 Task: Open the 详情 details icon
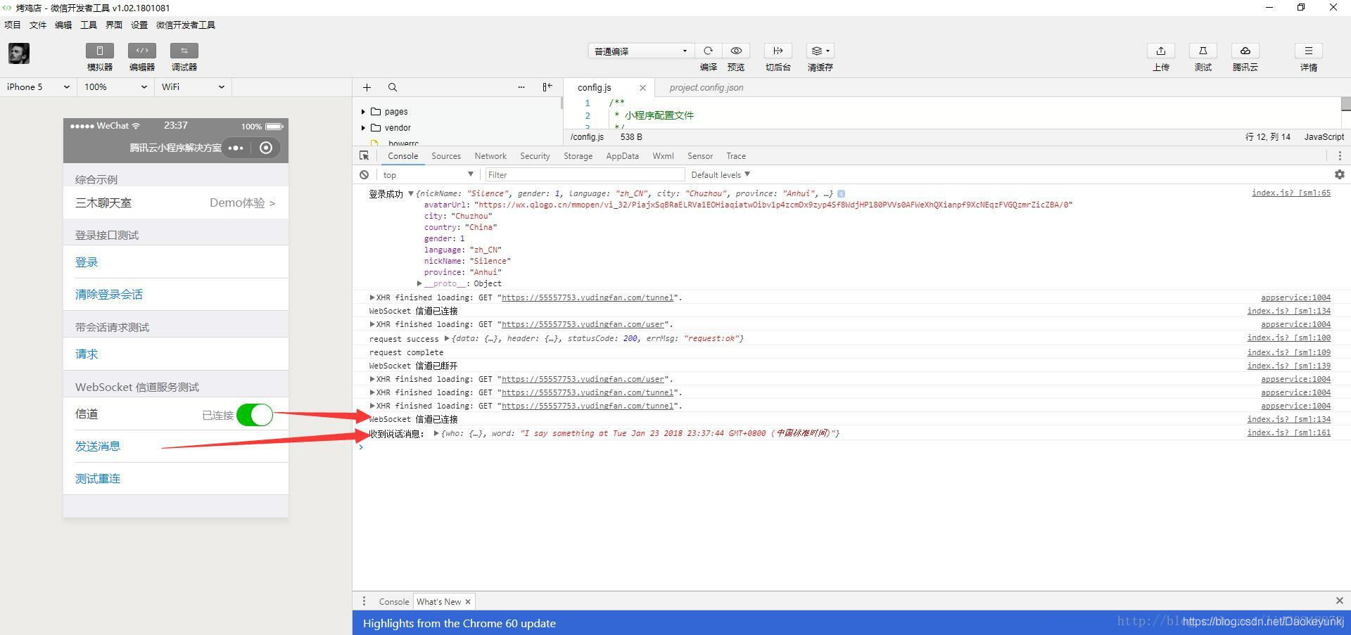click(1309, 51)
